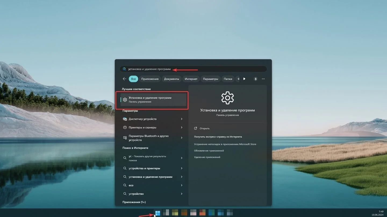The image size is (387, 217).
Task: Click the Device Manager icon (Диспетчер устройств)
Action: tap(125, 119)
